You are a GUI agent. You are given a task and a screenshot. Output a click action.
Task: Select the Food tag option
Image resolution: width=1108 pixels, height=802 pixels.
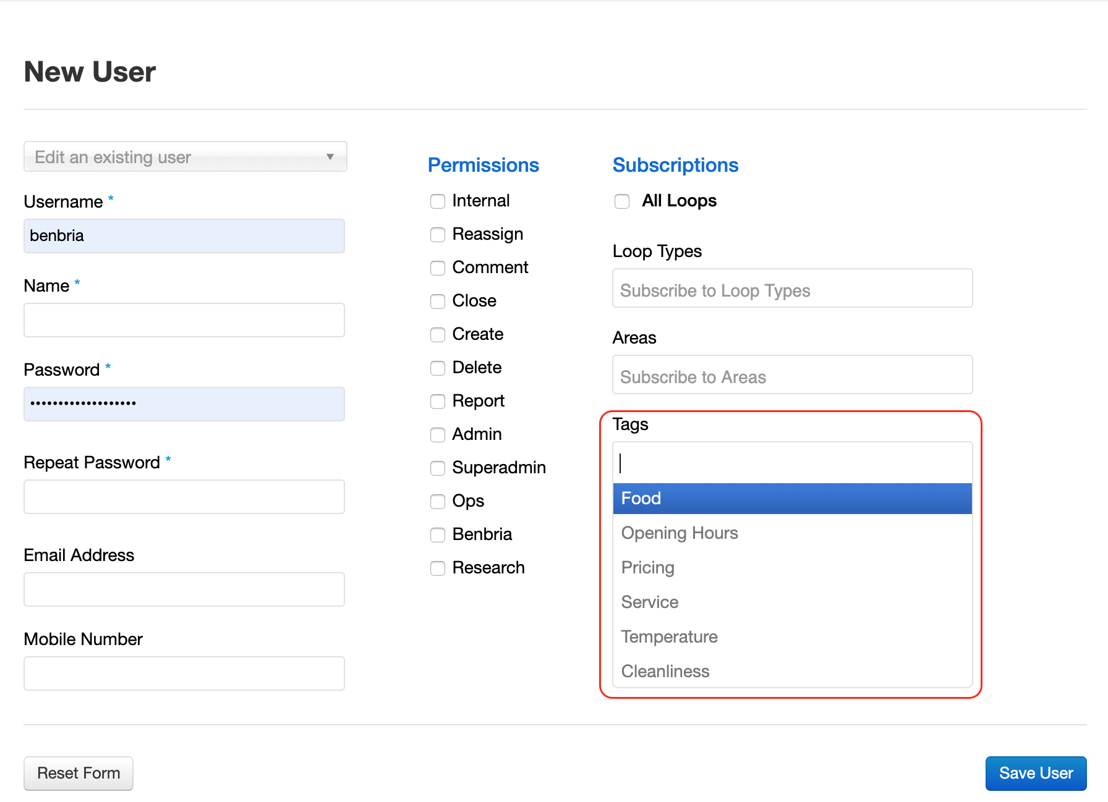pyautogui.click(x=792, y=499)
